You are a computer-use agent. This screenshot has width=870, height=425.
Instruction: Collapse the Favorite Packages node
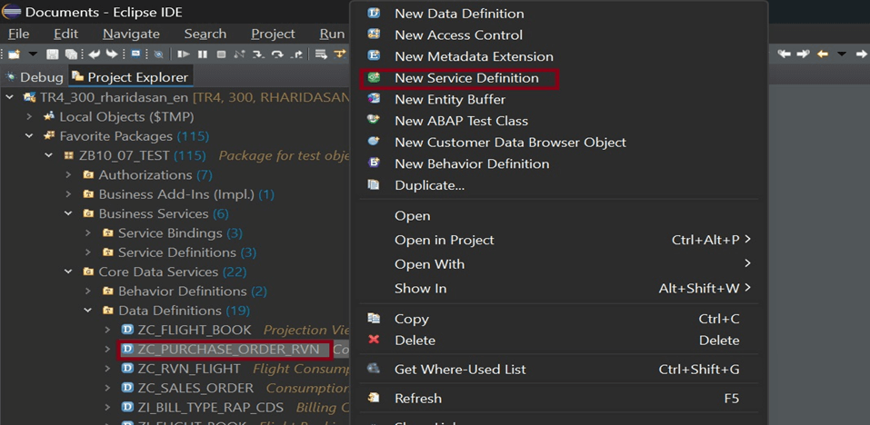[29, 136]
